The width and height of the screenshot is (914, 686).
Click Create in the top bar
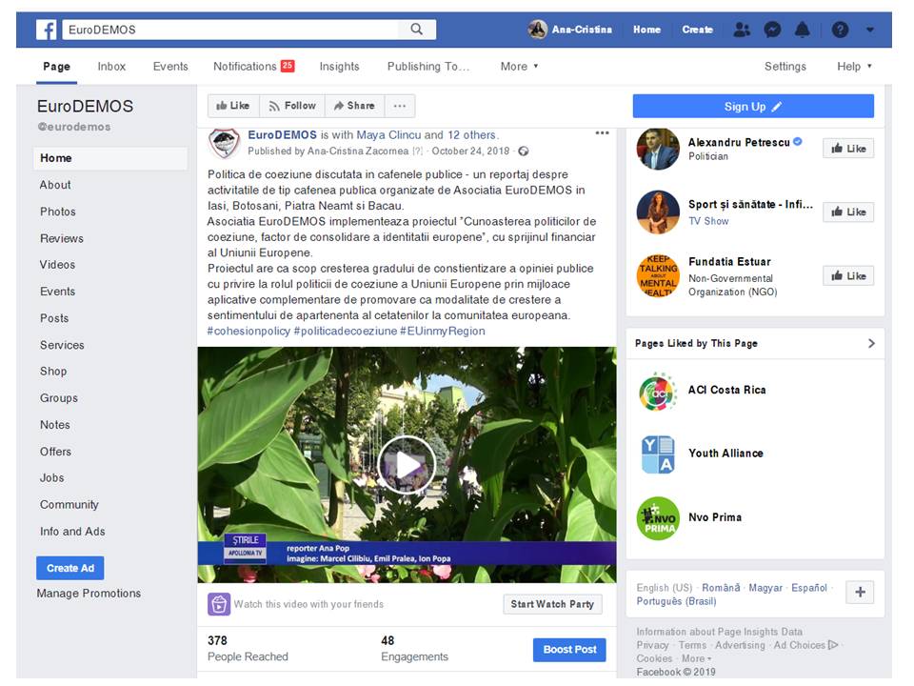[x=698, y=30]
